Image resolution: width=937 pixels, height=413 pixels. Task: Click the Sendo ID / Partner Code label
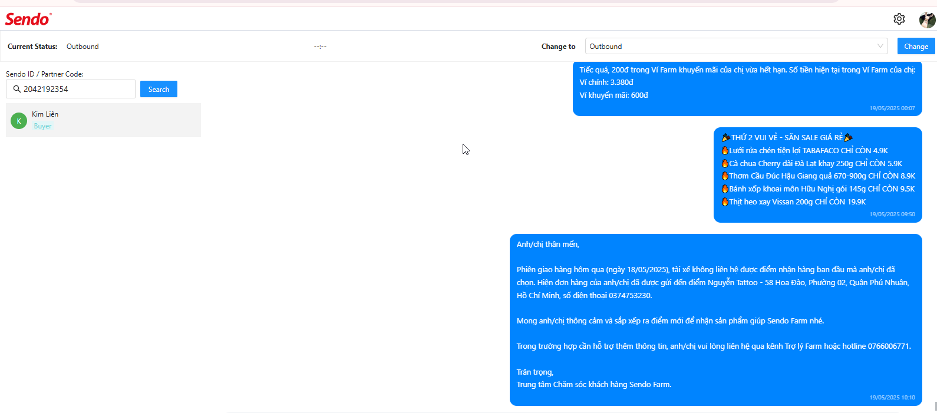(x=45, y=74)
